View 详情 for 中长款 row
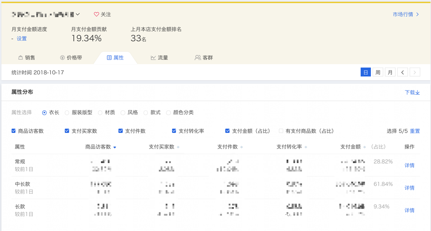The height and width of the screenshot is (231, 431). 409,188
